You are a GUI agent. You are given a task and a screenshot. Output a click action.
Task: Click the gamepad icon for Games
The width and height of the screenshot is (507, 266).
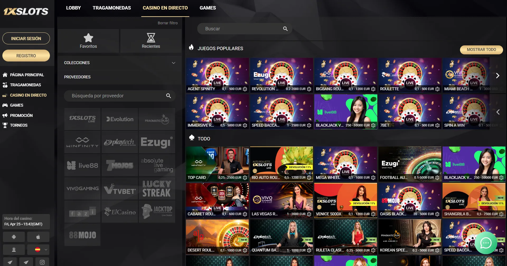tap(5, 105)
